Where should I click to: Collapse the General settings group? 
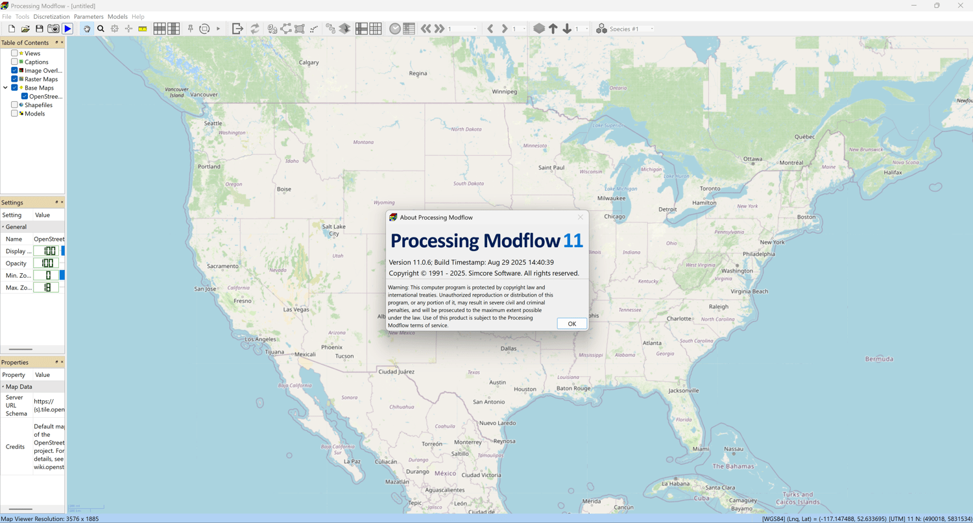3,227
